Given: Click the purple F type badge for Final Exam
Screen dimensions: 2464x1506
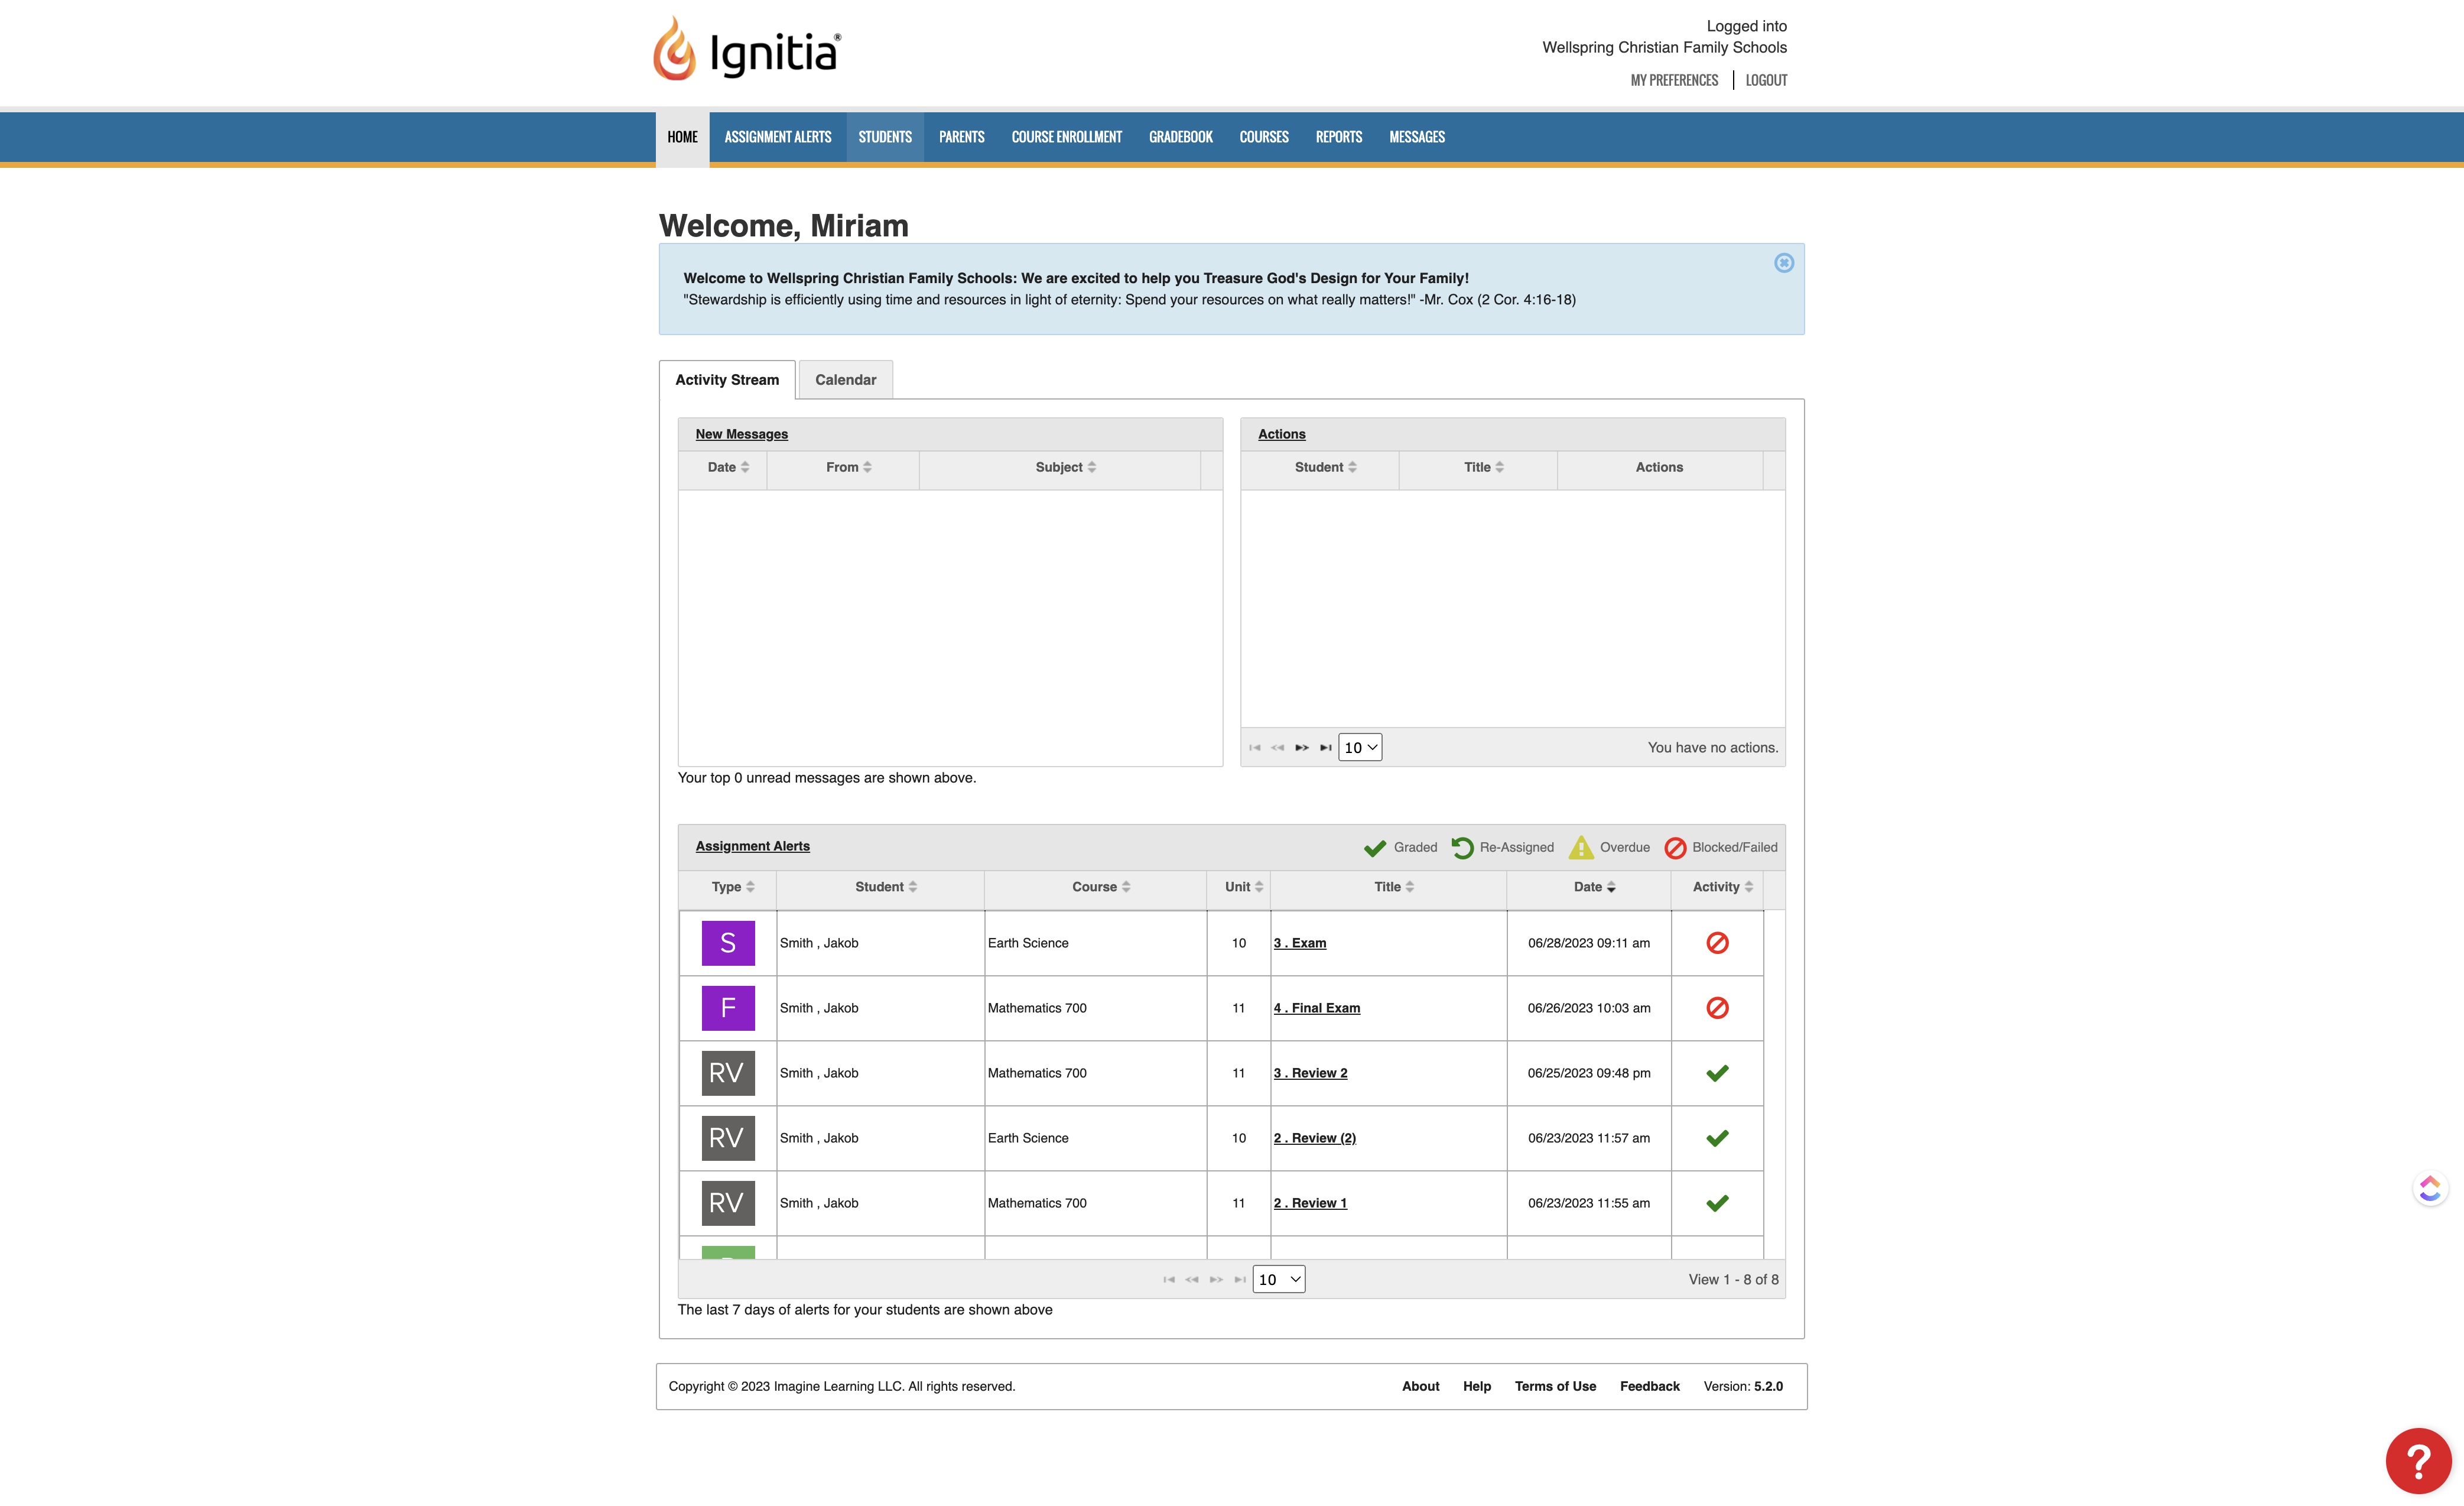Looking at the screenshot, I should pos(728,1008).
